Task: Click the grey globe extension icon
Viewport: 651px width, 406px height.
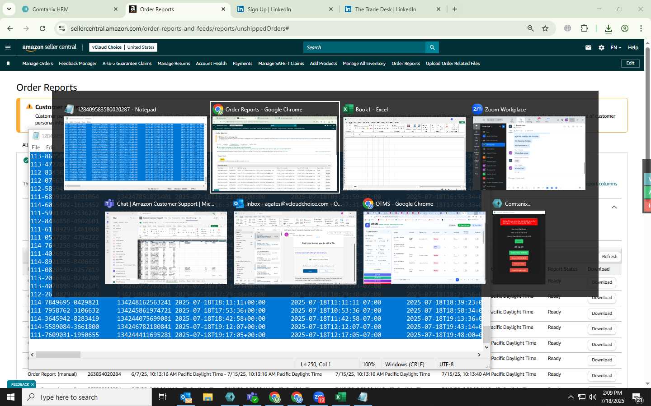Action: pyautogui.click(x=567, y=28)
